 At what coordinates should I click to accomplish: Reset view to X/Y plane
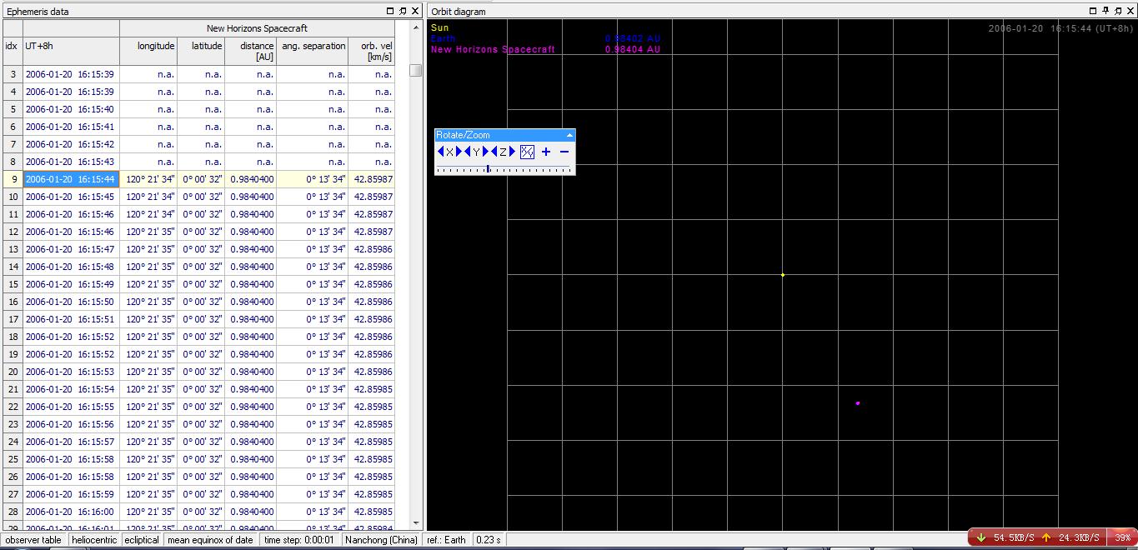click(527, 152)
